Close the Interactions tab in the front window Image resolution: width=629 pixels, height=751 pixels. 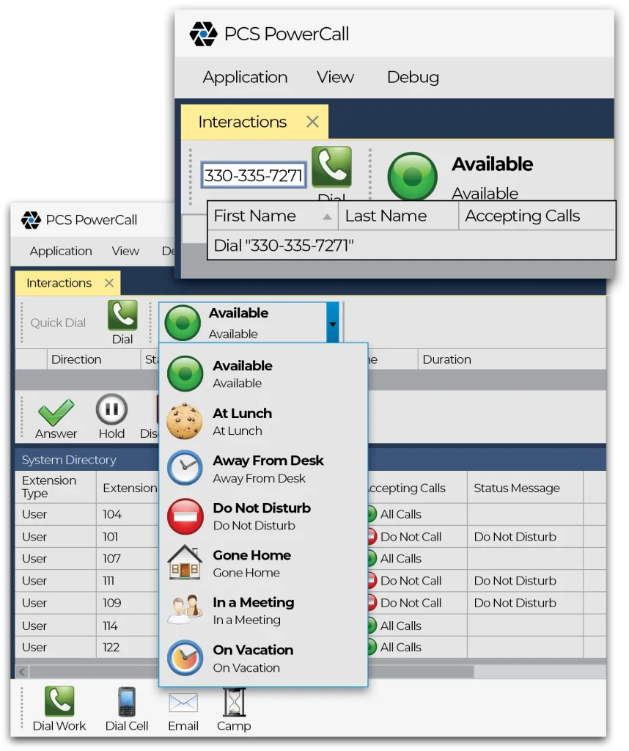pos(312,122)
